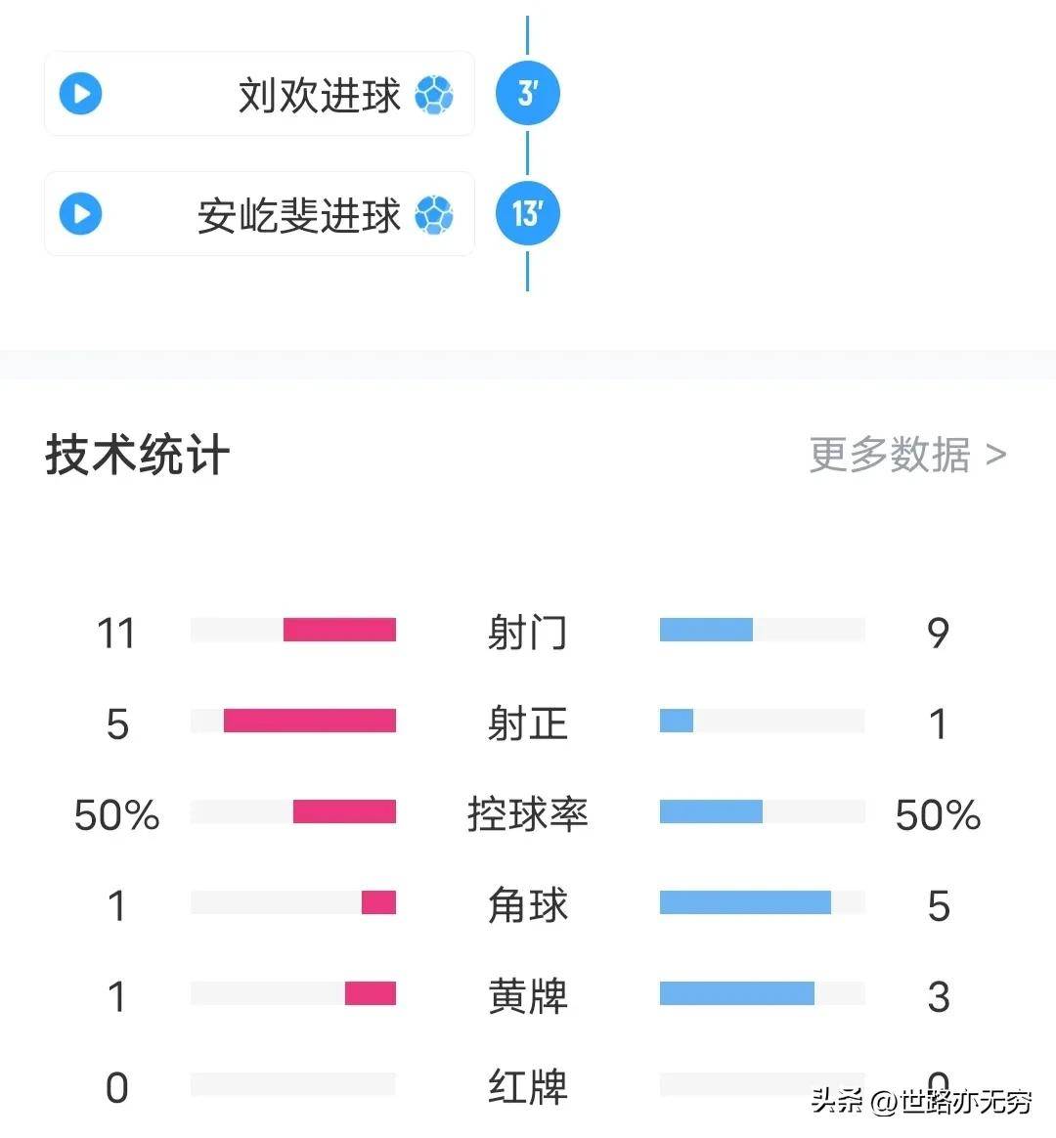
Task: Play the 刘欢 goal video clip
Action: point(79,94)
